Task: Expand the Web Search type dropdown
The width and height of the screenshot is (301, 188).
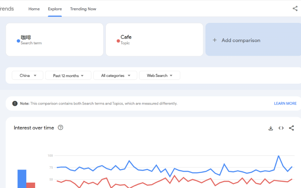Action: [160, 76]
